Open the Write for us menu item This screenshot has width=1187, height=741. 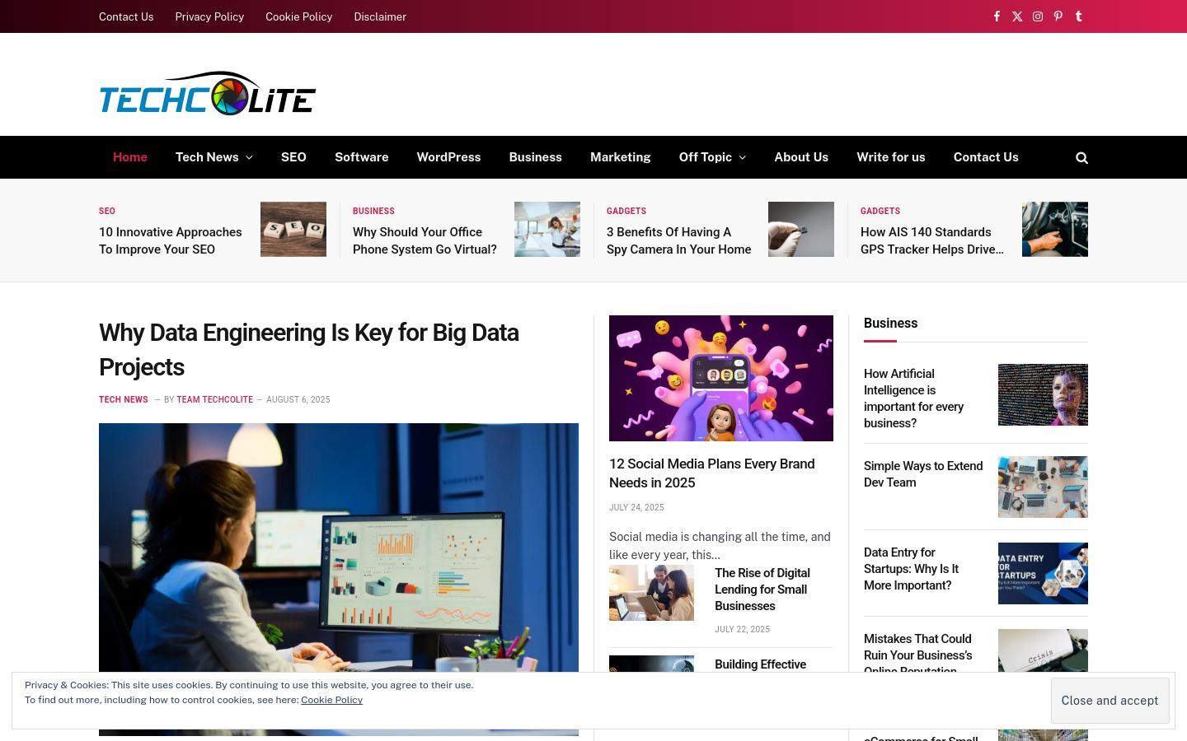[x=891, y=157]
